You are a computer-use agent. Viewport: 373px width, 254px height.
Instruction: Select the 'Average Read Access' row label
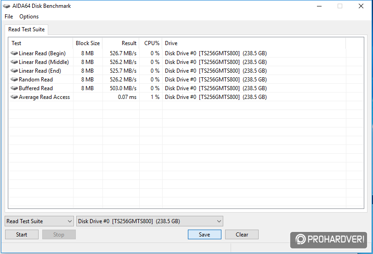(44, 97)
